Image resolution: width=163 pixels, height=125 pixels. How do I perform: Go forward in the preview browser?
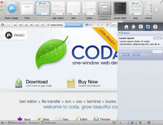(102, 25)
